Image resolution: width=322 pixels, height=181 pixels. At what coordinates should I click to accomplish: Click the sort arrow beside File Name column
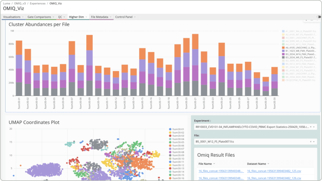pyautogui.click(x=214, y=164)
